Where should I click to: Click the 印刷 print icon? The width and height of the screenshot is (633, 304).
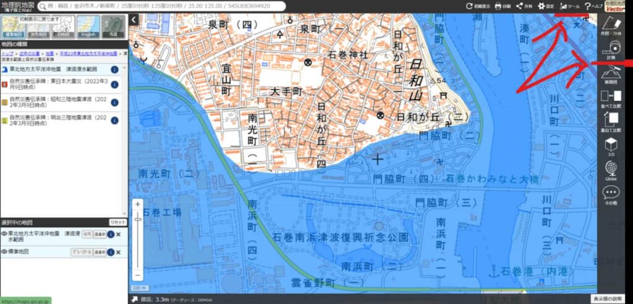pyautogui.click(x=501, y=6)
